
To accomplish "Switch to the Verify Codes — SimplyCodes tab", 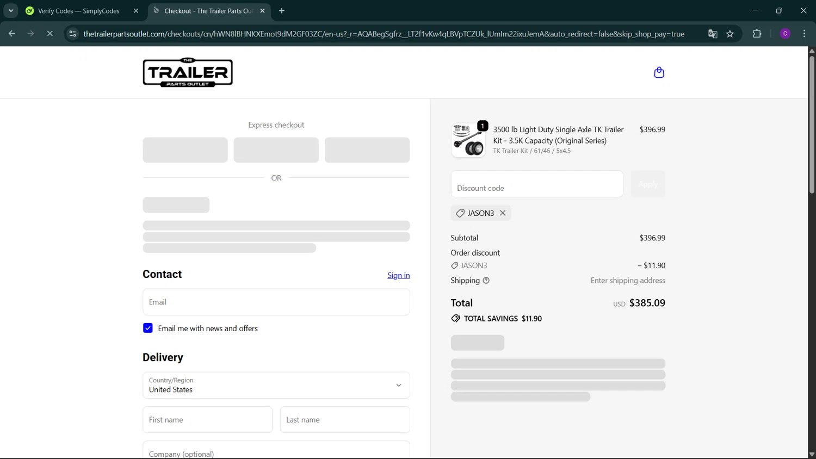I will pyautogui.click(x=79, y=11).
